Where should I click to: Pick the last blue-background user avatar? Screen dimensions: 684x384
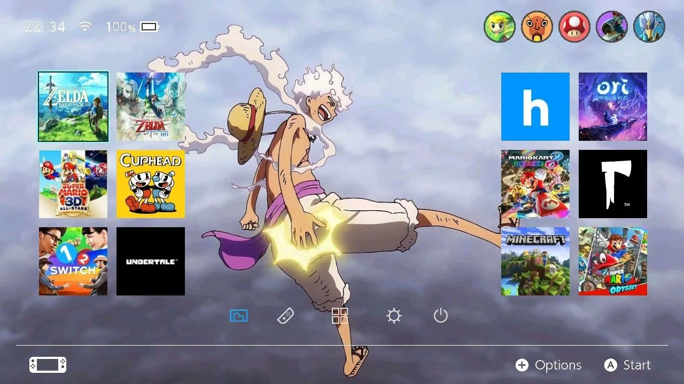tap(649, 27)
